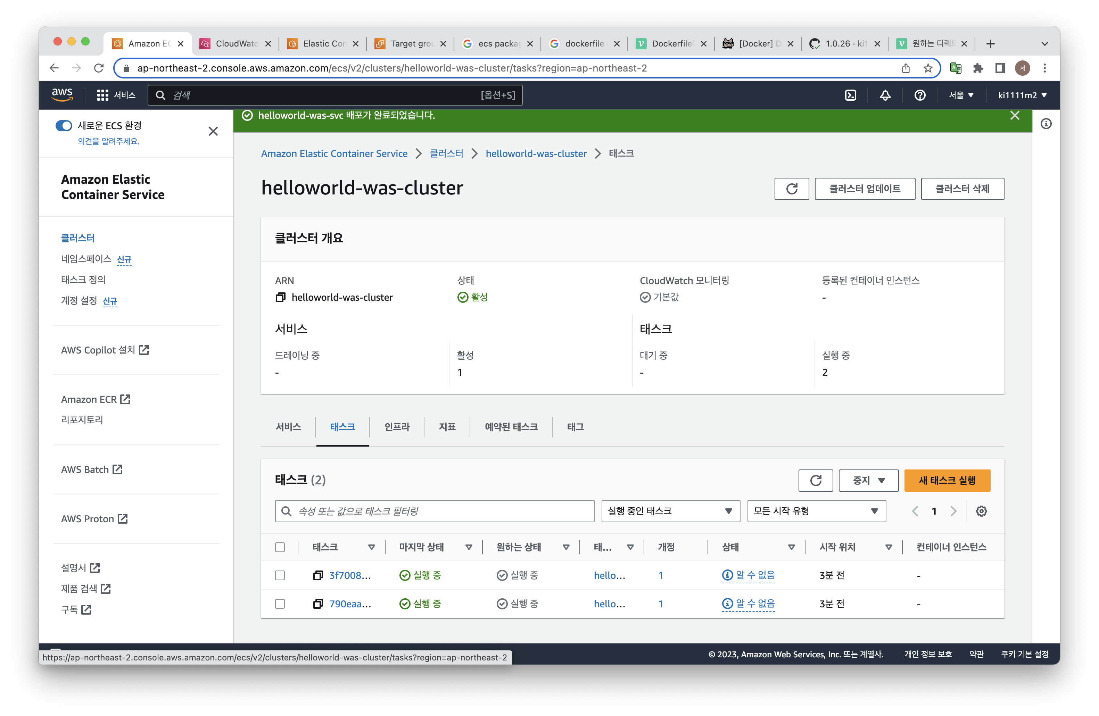The image size is (1099, 716).
Task: Open the 태스크 정의 sidebar link
Action: tap(83, 279)
